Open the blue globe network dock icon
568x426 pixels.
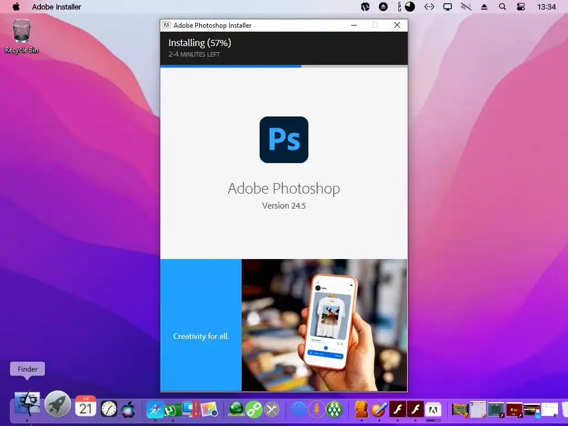[x=298, y=409]
